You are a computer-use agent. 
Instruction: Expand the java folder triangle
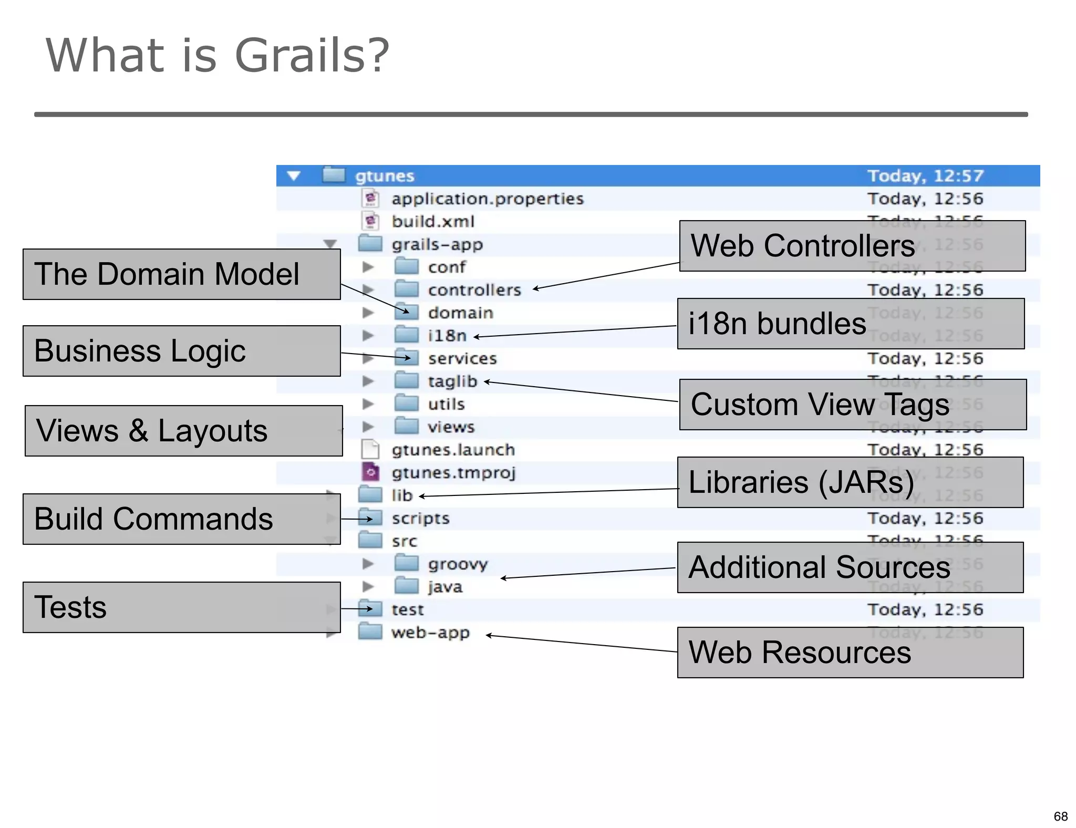click(368, 586)
